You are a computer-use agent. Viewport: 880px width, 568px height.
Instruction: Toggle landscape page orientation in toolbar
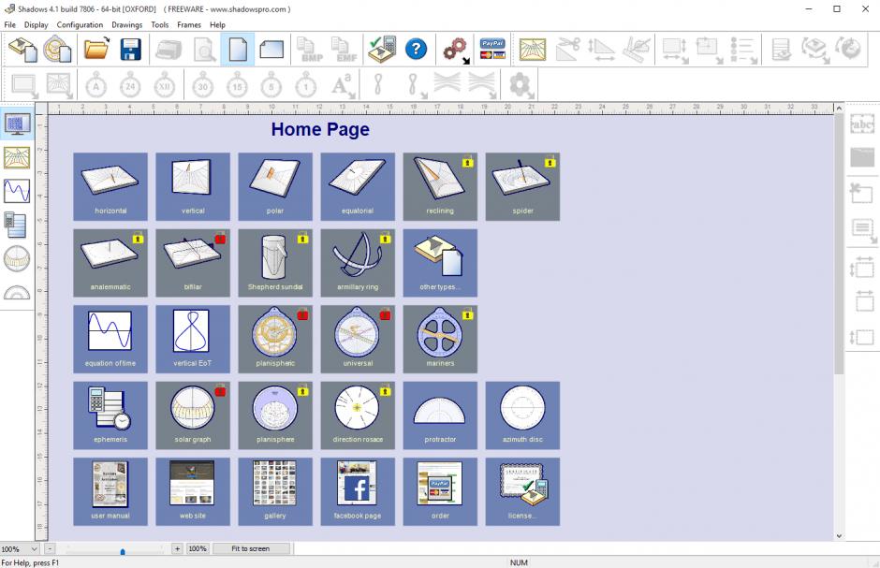pos(271,49)
